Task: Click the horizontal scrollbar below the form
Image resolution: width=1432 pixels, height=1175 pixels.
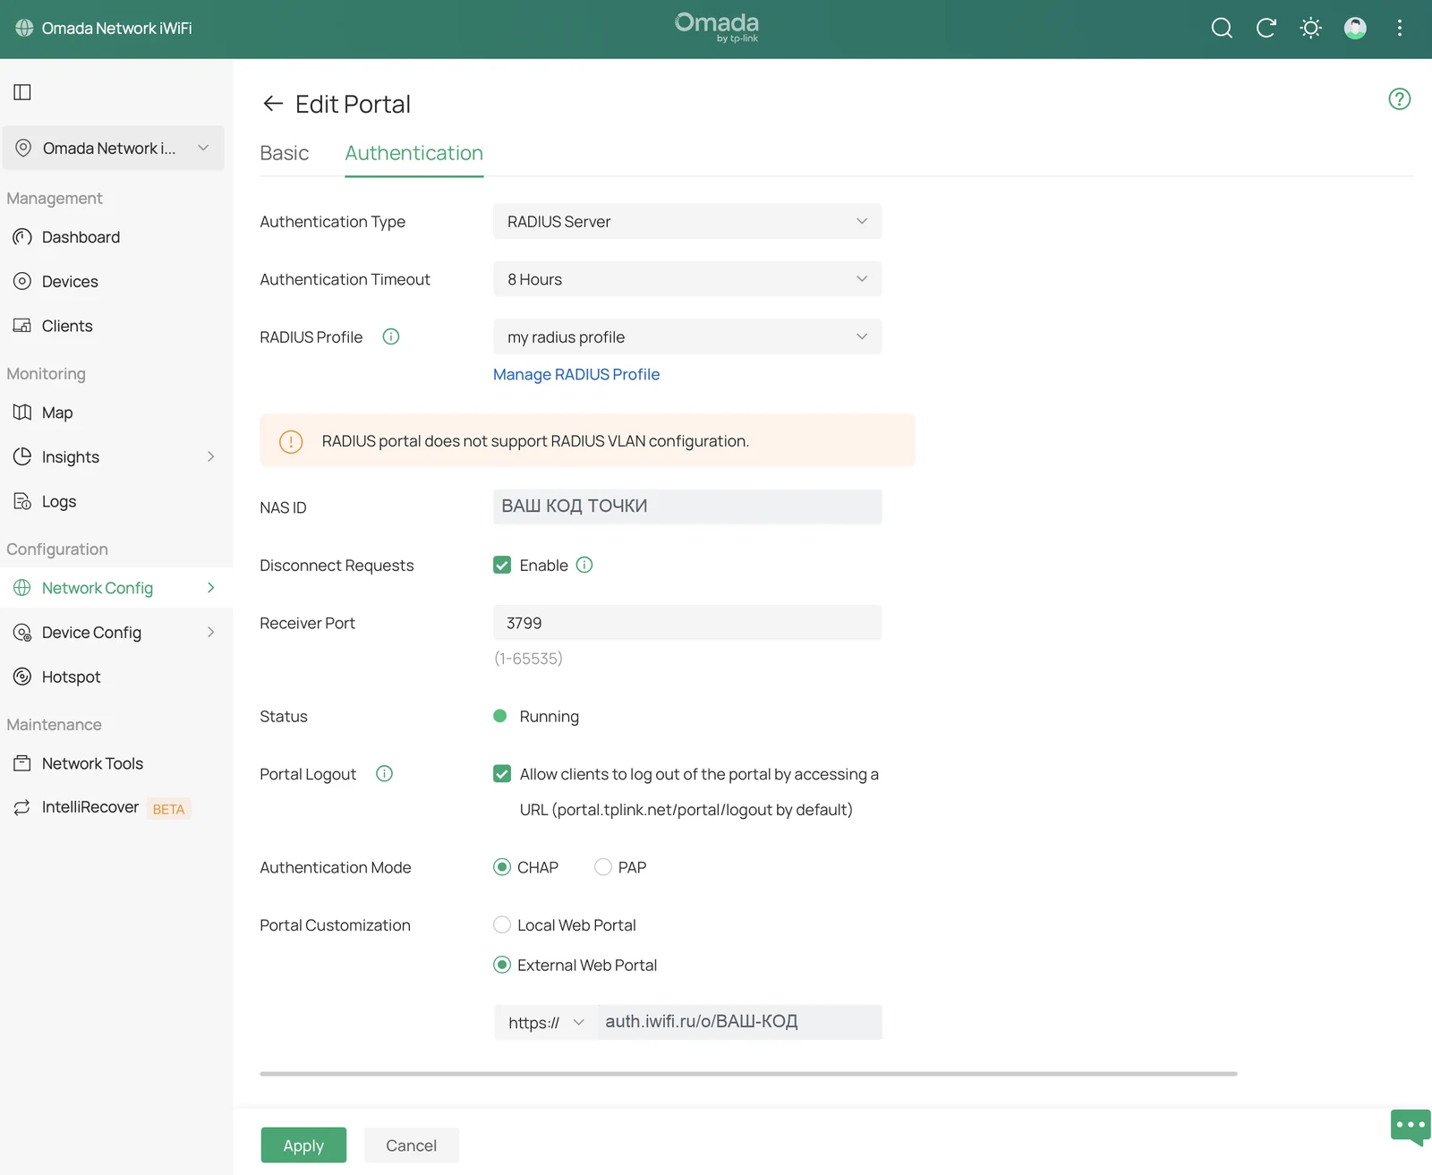Action: click(x=748, y=1073)
